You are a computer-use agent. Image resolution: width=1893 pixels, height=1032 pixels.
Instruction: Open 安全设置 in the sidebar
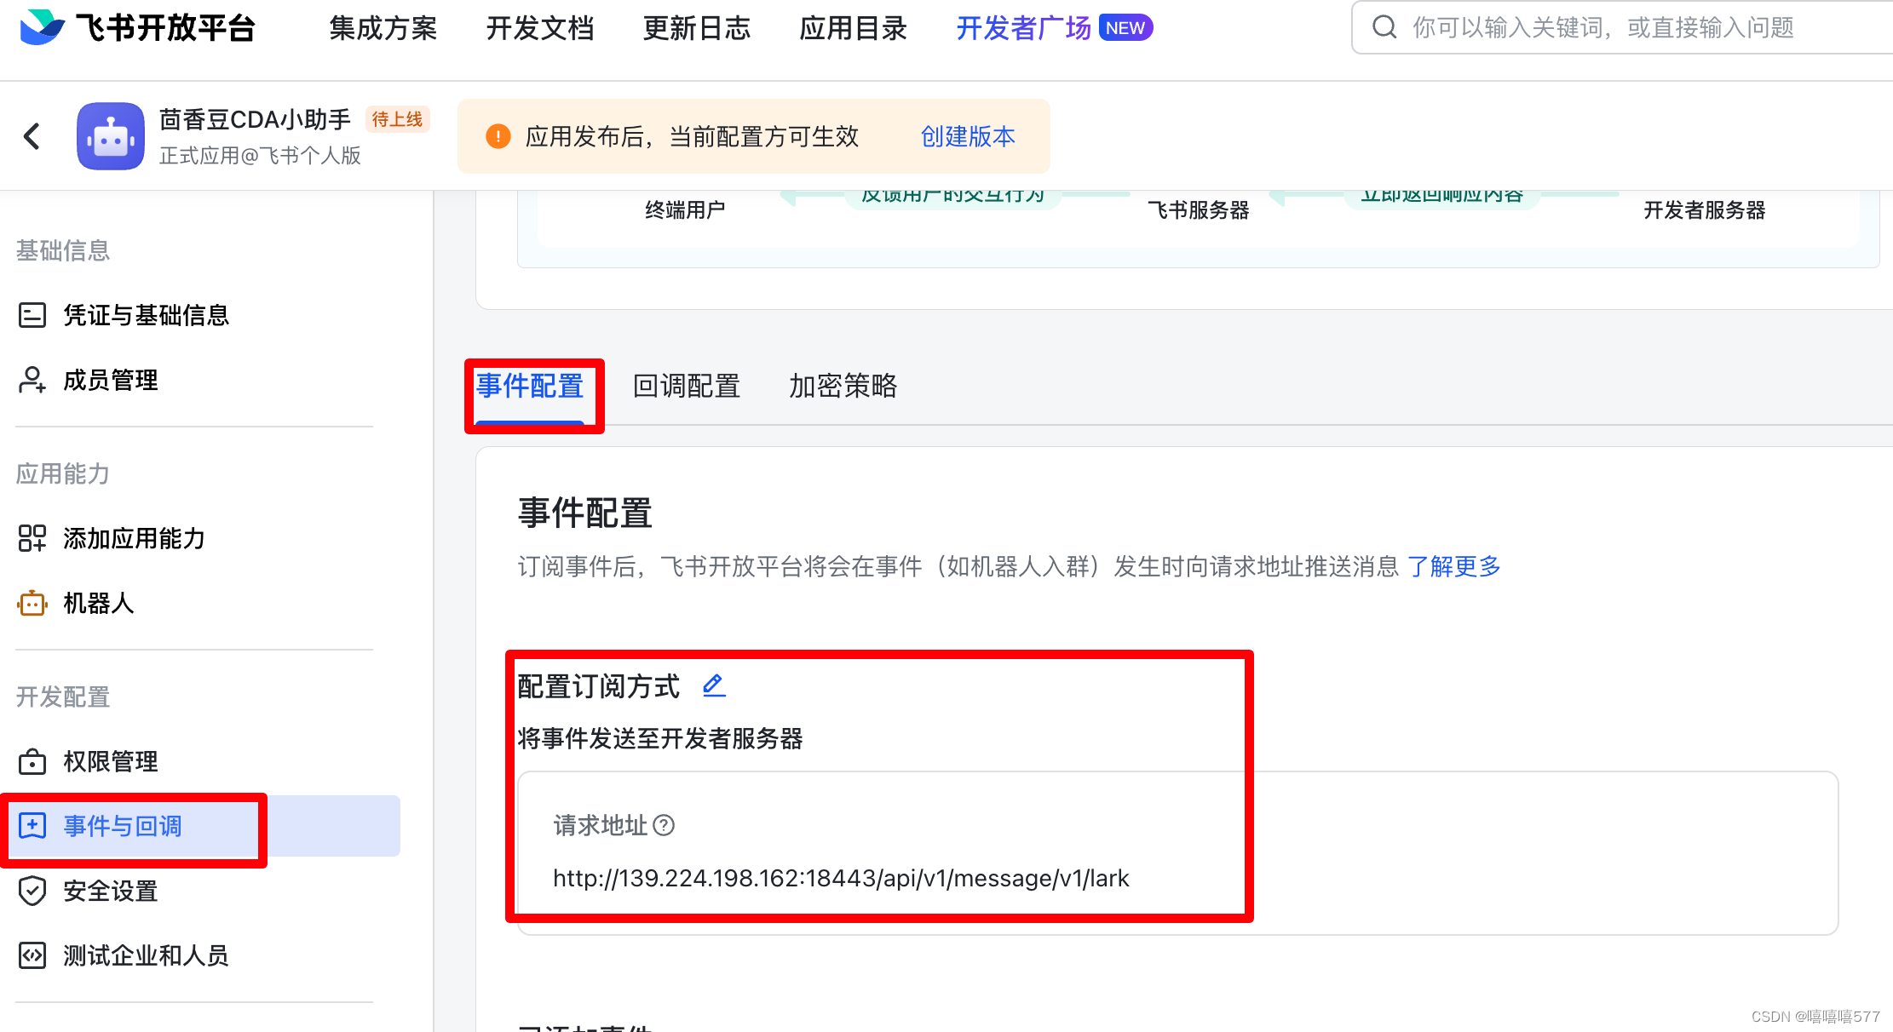click(110, 891)
